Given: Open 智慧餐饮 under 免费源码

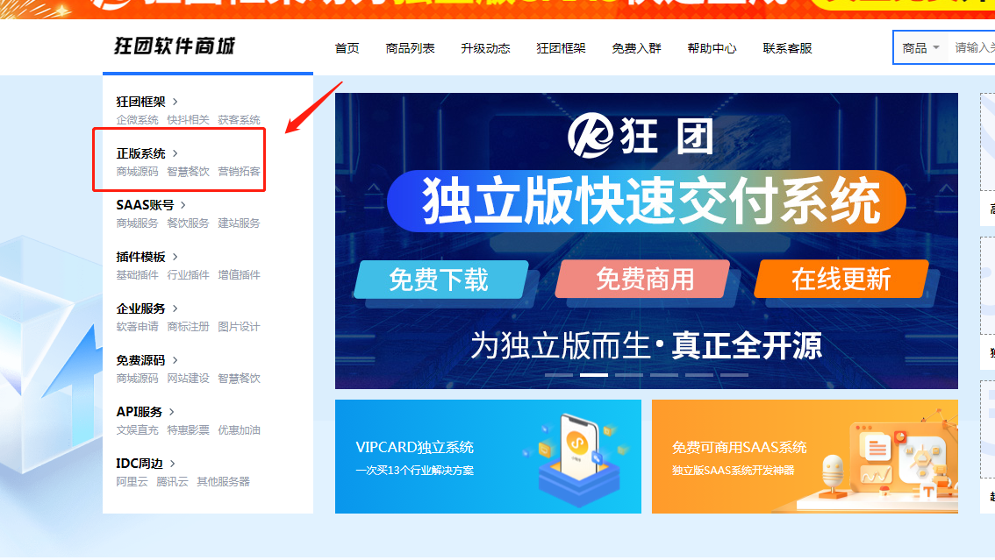Looking at the screenshot, I should tap(239, 379).
